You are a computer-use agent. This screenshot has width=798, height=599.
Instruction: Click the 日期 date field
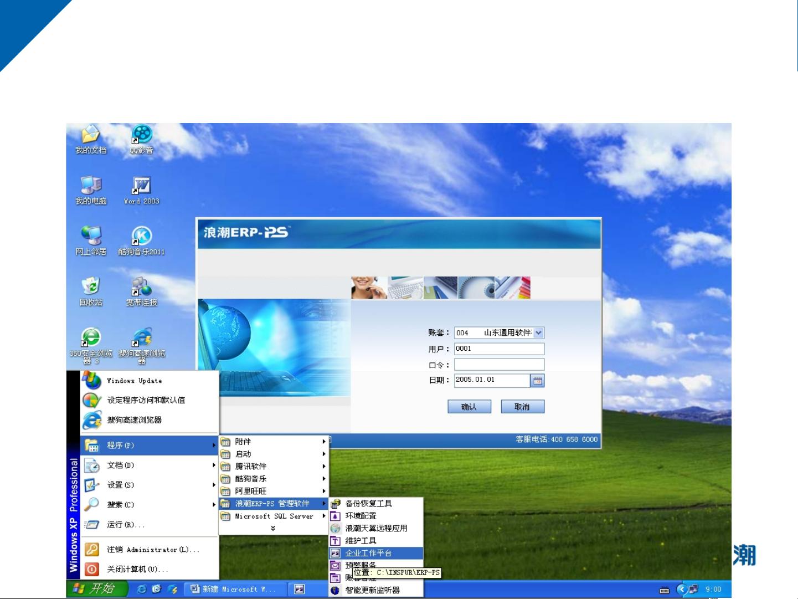coord(492,380)
